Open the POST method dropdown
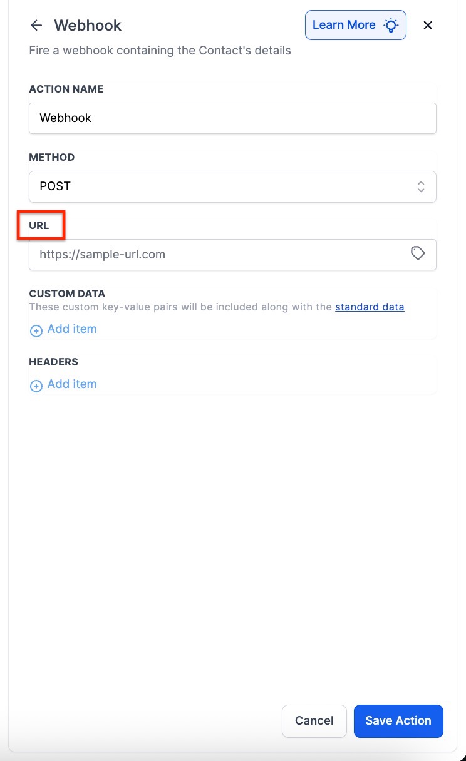This screenshot has height=761, width=466. pyautogui.click(x=232, y=186)
